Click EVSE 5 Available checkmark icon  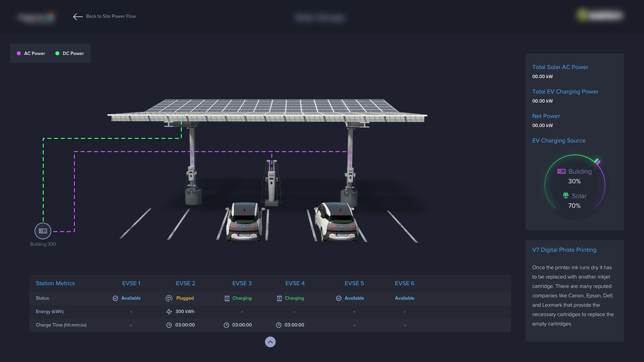(x=339, y=298)
